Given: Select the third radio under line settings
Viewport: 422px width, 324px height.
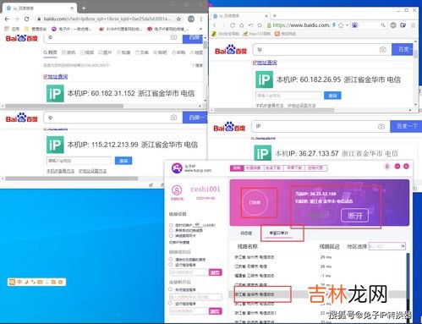Looking at the screenshot, I should point(171,235).
